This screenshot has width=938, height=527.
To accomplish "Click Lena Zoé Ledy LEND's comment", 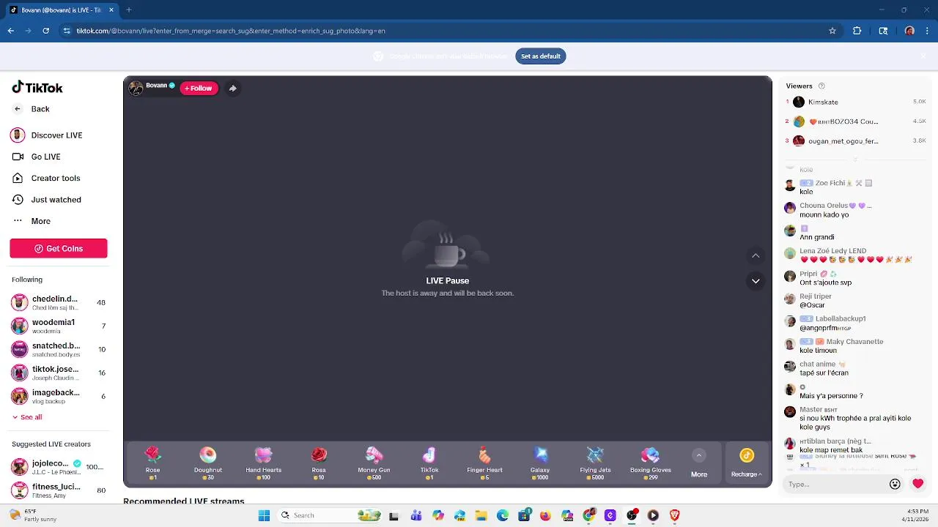I will pos(849,255).
